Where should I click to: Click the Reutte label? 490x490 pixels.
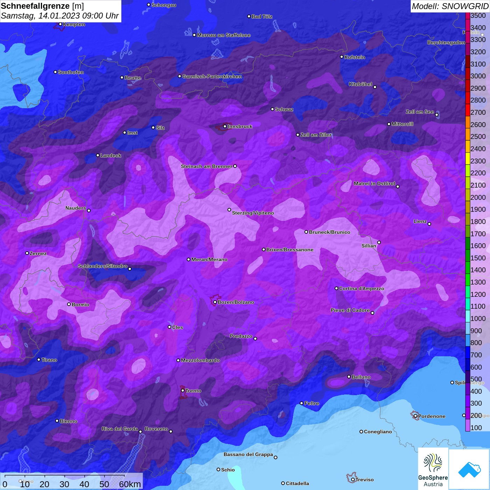click(x=133, y=78)
